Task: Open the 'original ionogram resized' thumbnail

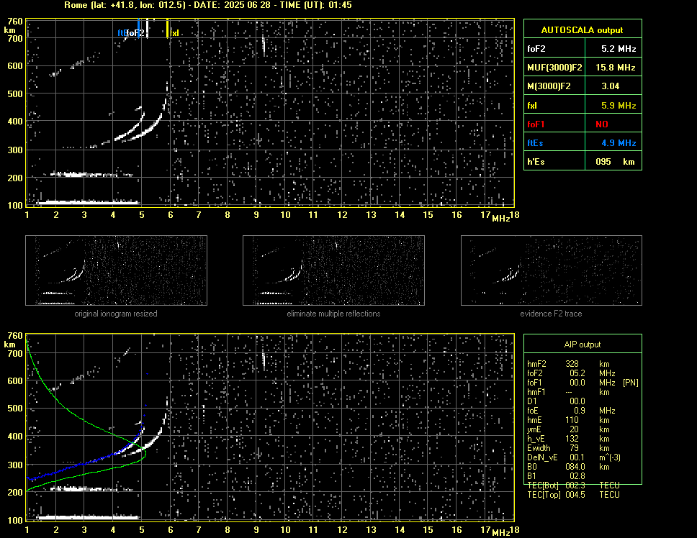Action: tap(116, 270)
